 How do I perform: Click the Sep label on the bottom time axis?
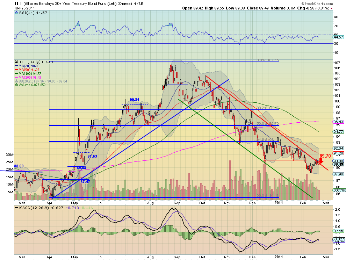[x=177, y=257]
